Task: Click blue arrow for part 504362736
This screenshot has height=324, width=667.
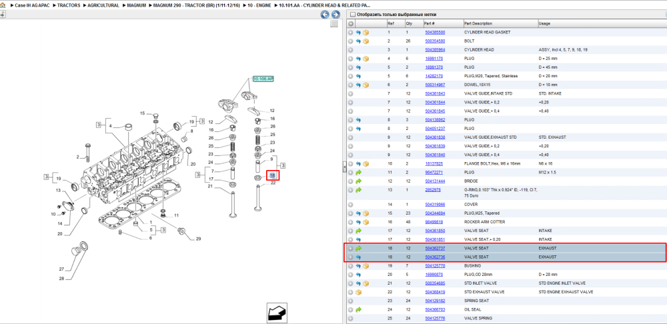Action: [358, 257]
